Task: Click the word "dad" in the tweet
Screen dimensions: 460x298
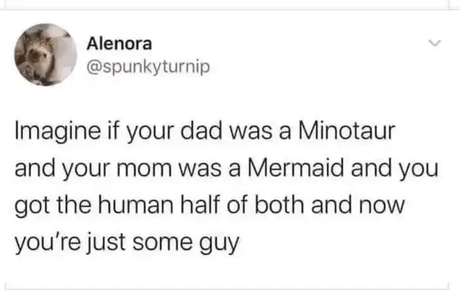Action: coord(201,131)
